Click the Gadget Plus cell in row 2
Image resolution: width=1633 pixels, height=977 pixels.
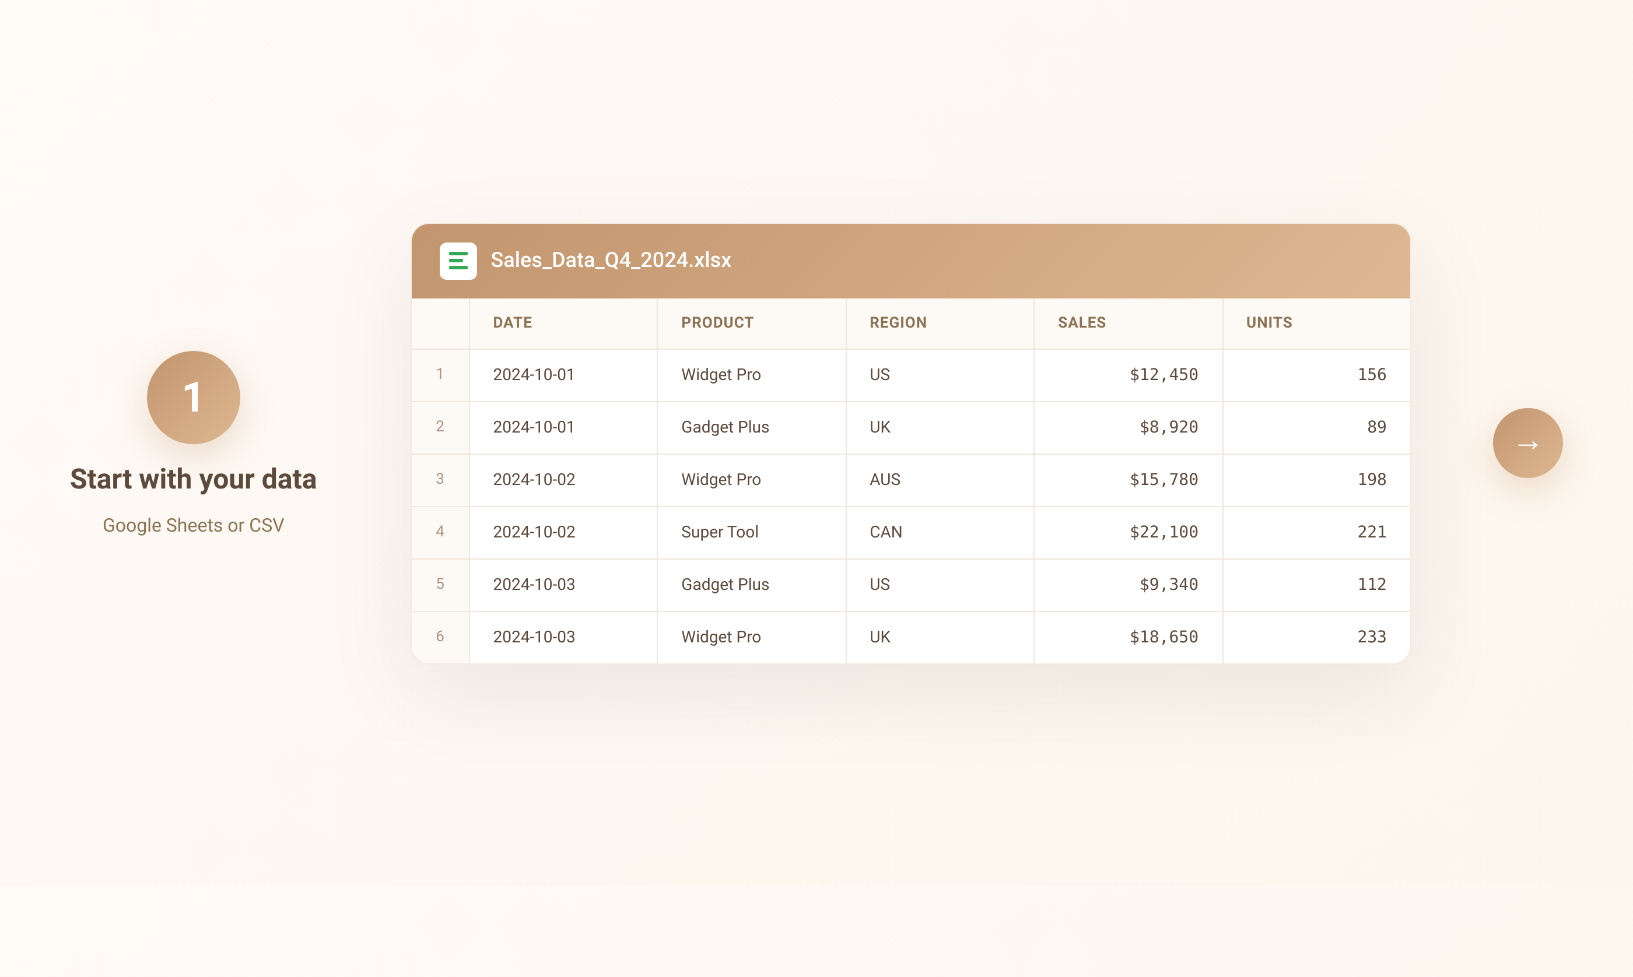click(724, 427)
